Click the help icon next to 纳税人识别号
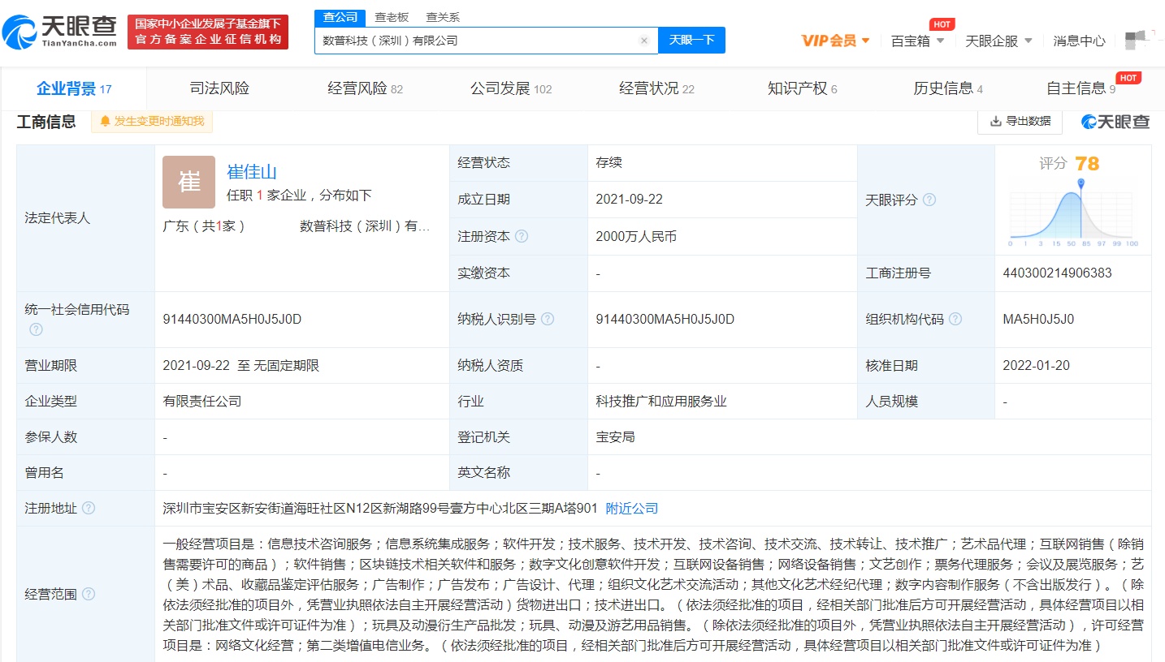1165x662 pixels. (x=548, y=319)
